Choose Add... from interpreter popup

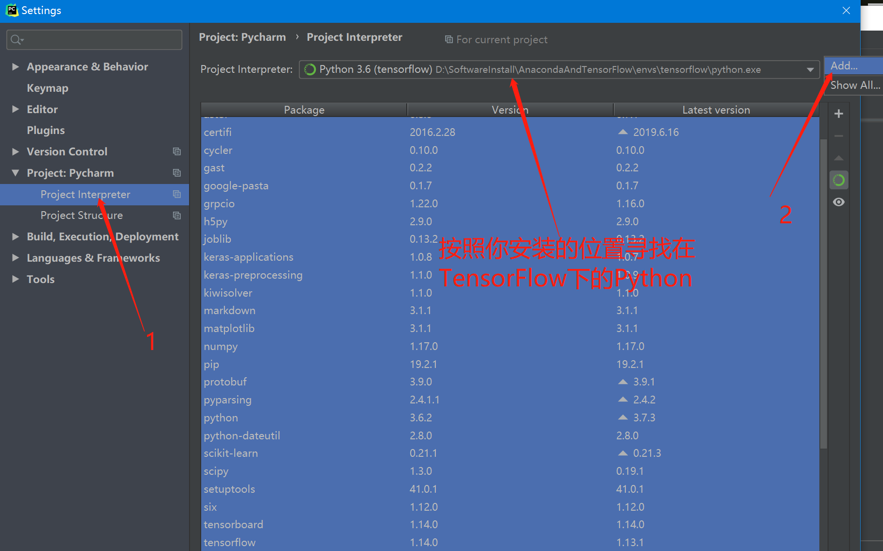point(853,66)
